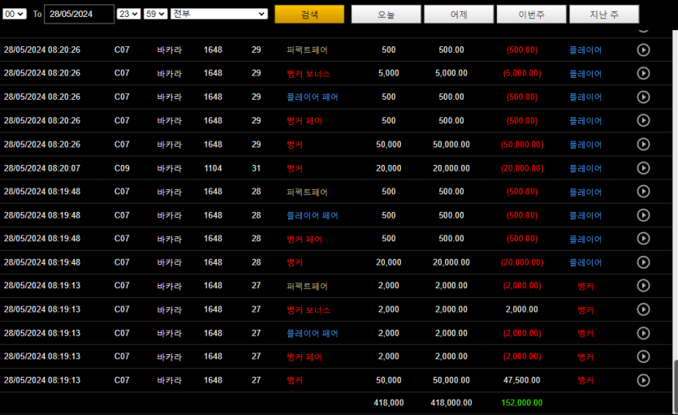Viewport: 678px width, 415px height.
Task: Open the start hour 00 dropdown
Action: coord(15,14)
